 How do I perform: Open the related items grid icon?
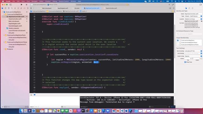point(31,8)
